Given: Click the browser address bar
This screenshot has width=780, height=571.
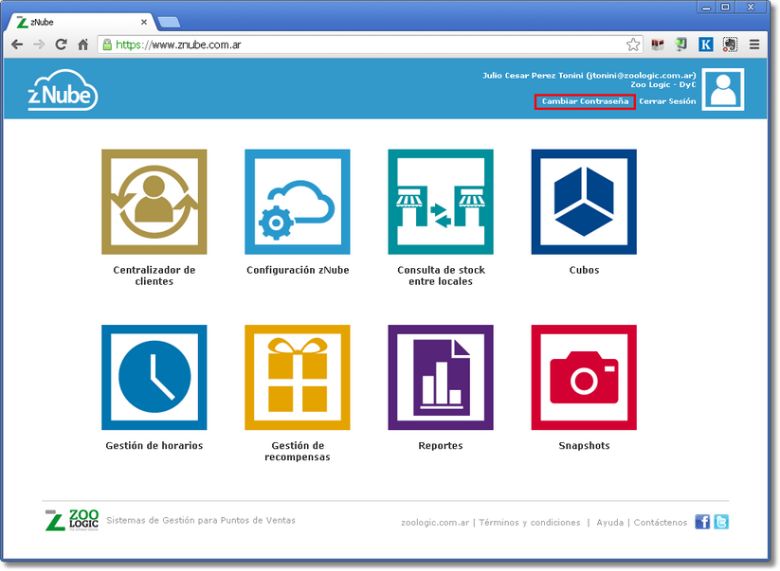Looking at the screenshot, I should [379, 45].
